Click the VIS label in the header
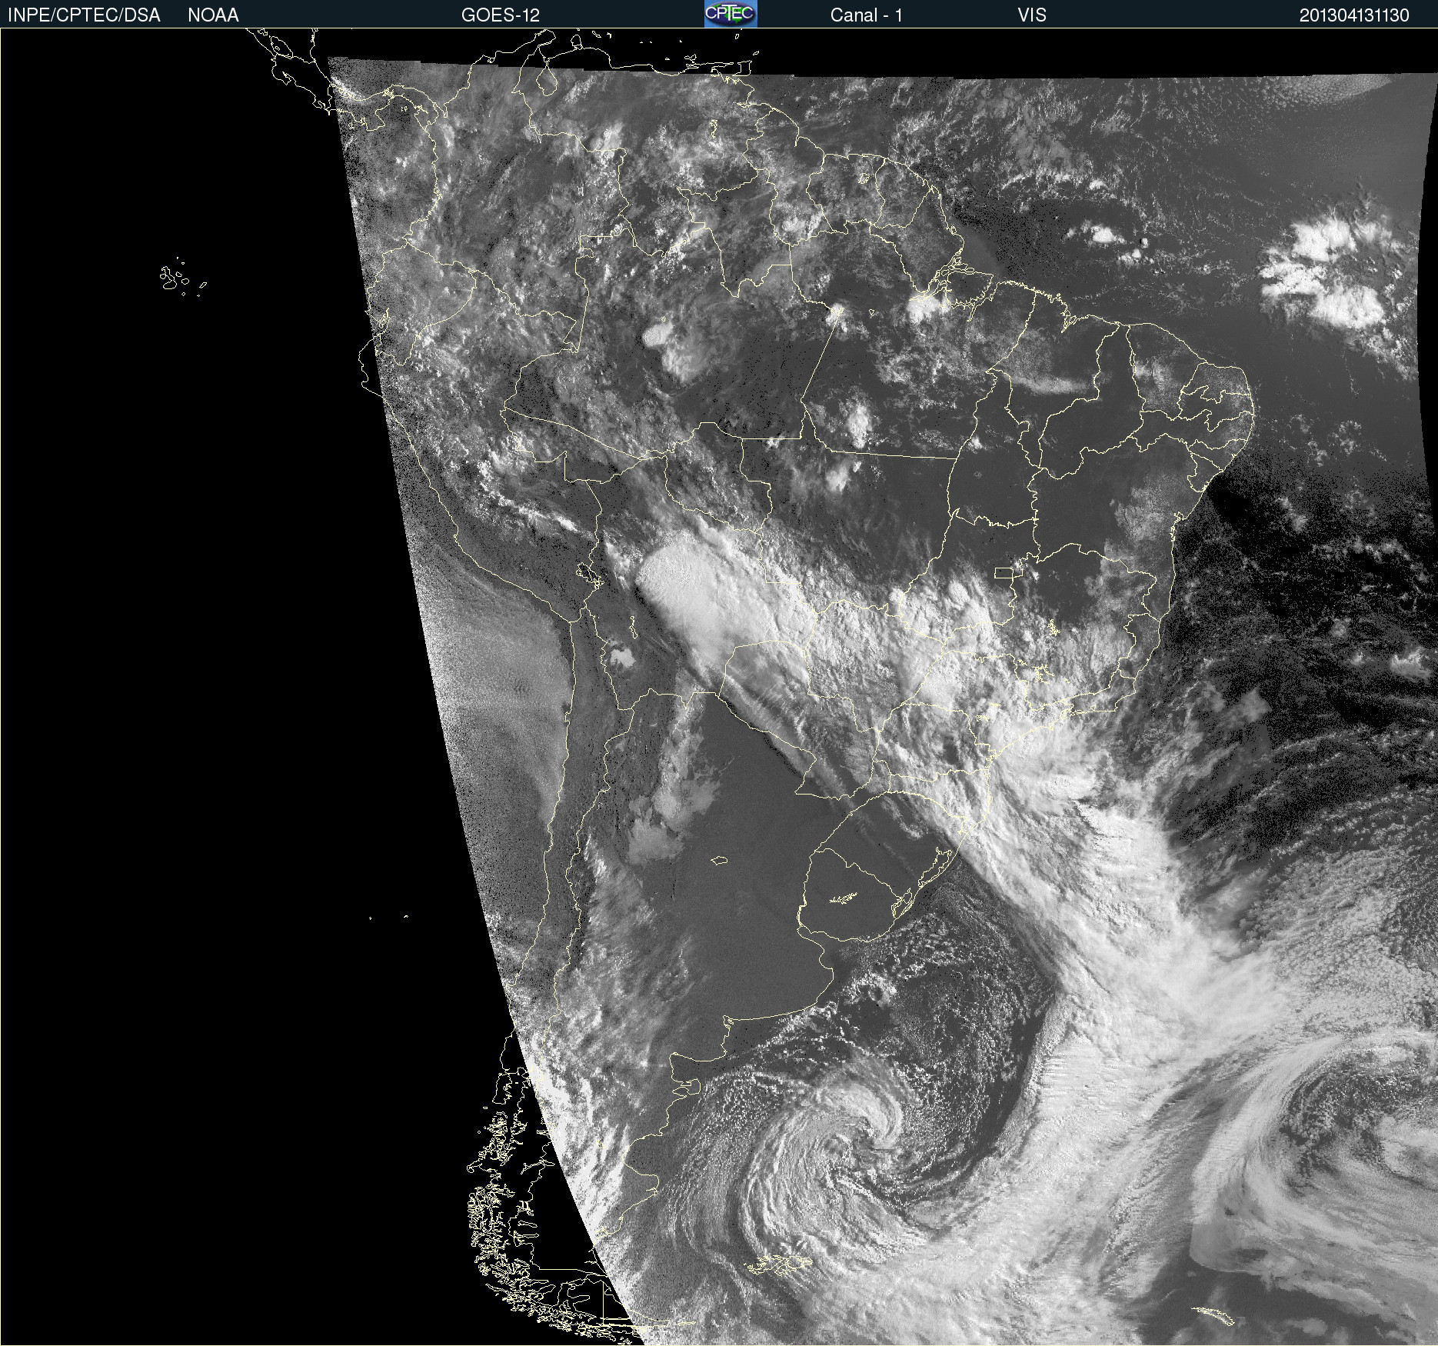This screenshot has height=1346, width=1438. coord(1031,15)
